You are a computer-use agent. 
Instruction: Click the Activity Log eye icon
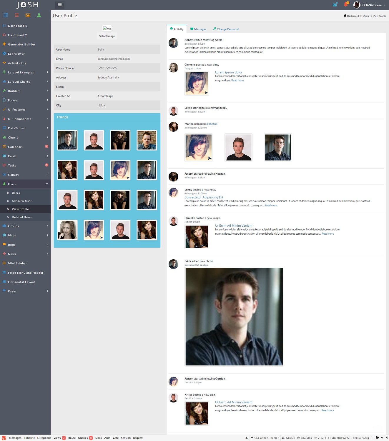(x=4, y=63)
